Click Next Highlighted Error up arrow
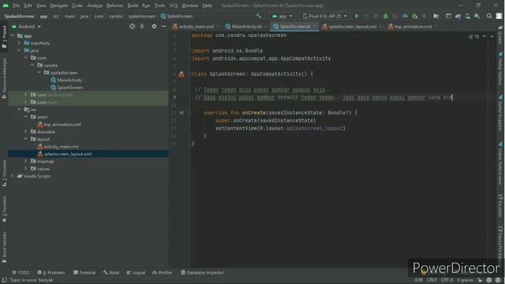This screenshot has height=284, width=505. [x=484, y=36]
